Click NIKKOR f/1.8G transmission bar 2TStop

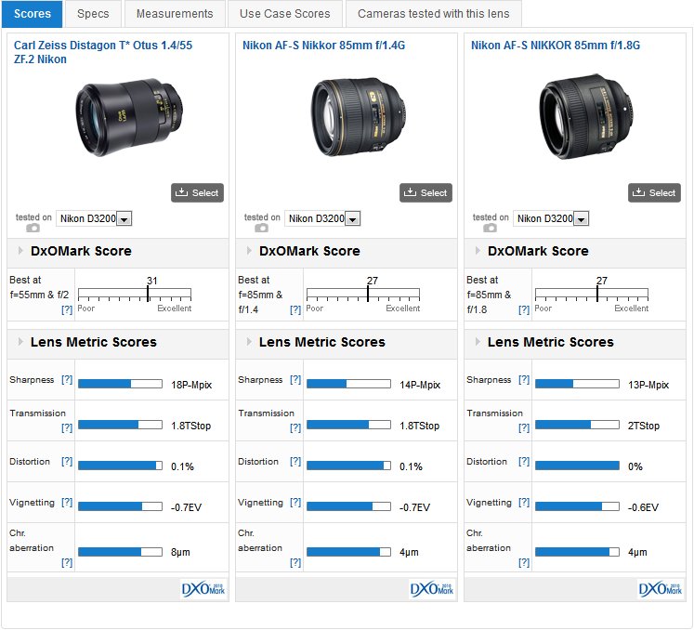click(577, 425)
